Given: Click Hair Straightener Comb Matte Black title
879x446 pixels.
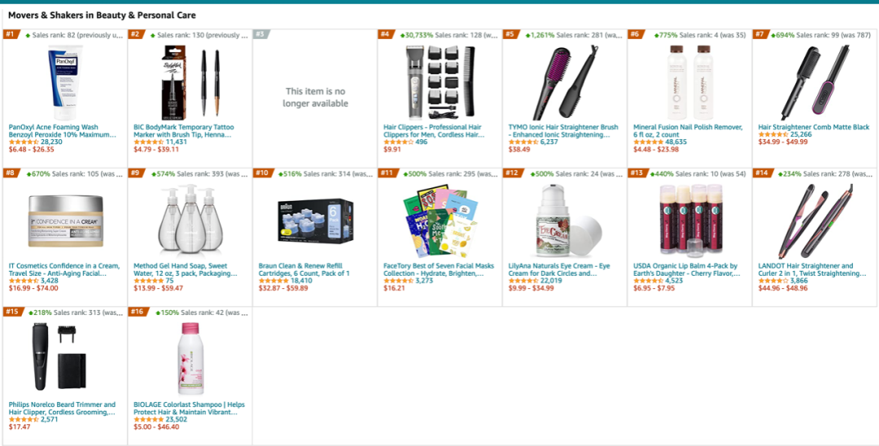Looking at the screenshot, I should pos(814,127).
